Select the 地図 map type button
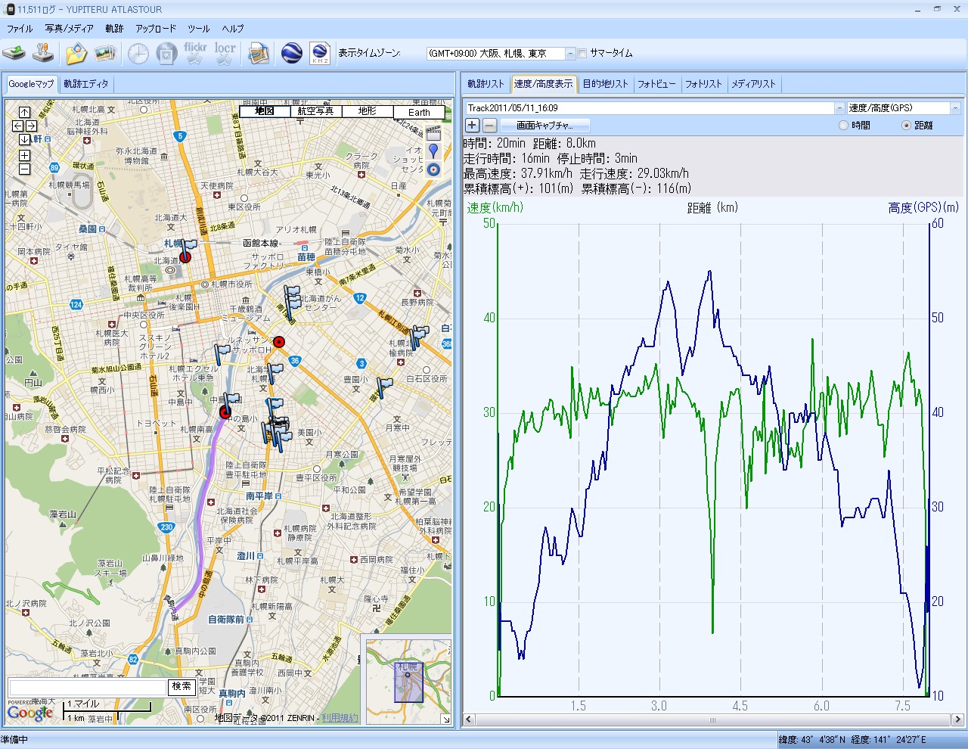Image resolution: width=968 pixels, height=749 pixels. (x=264, y=111)
